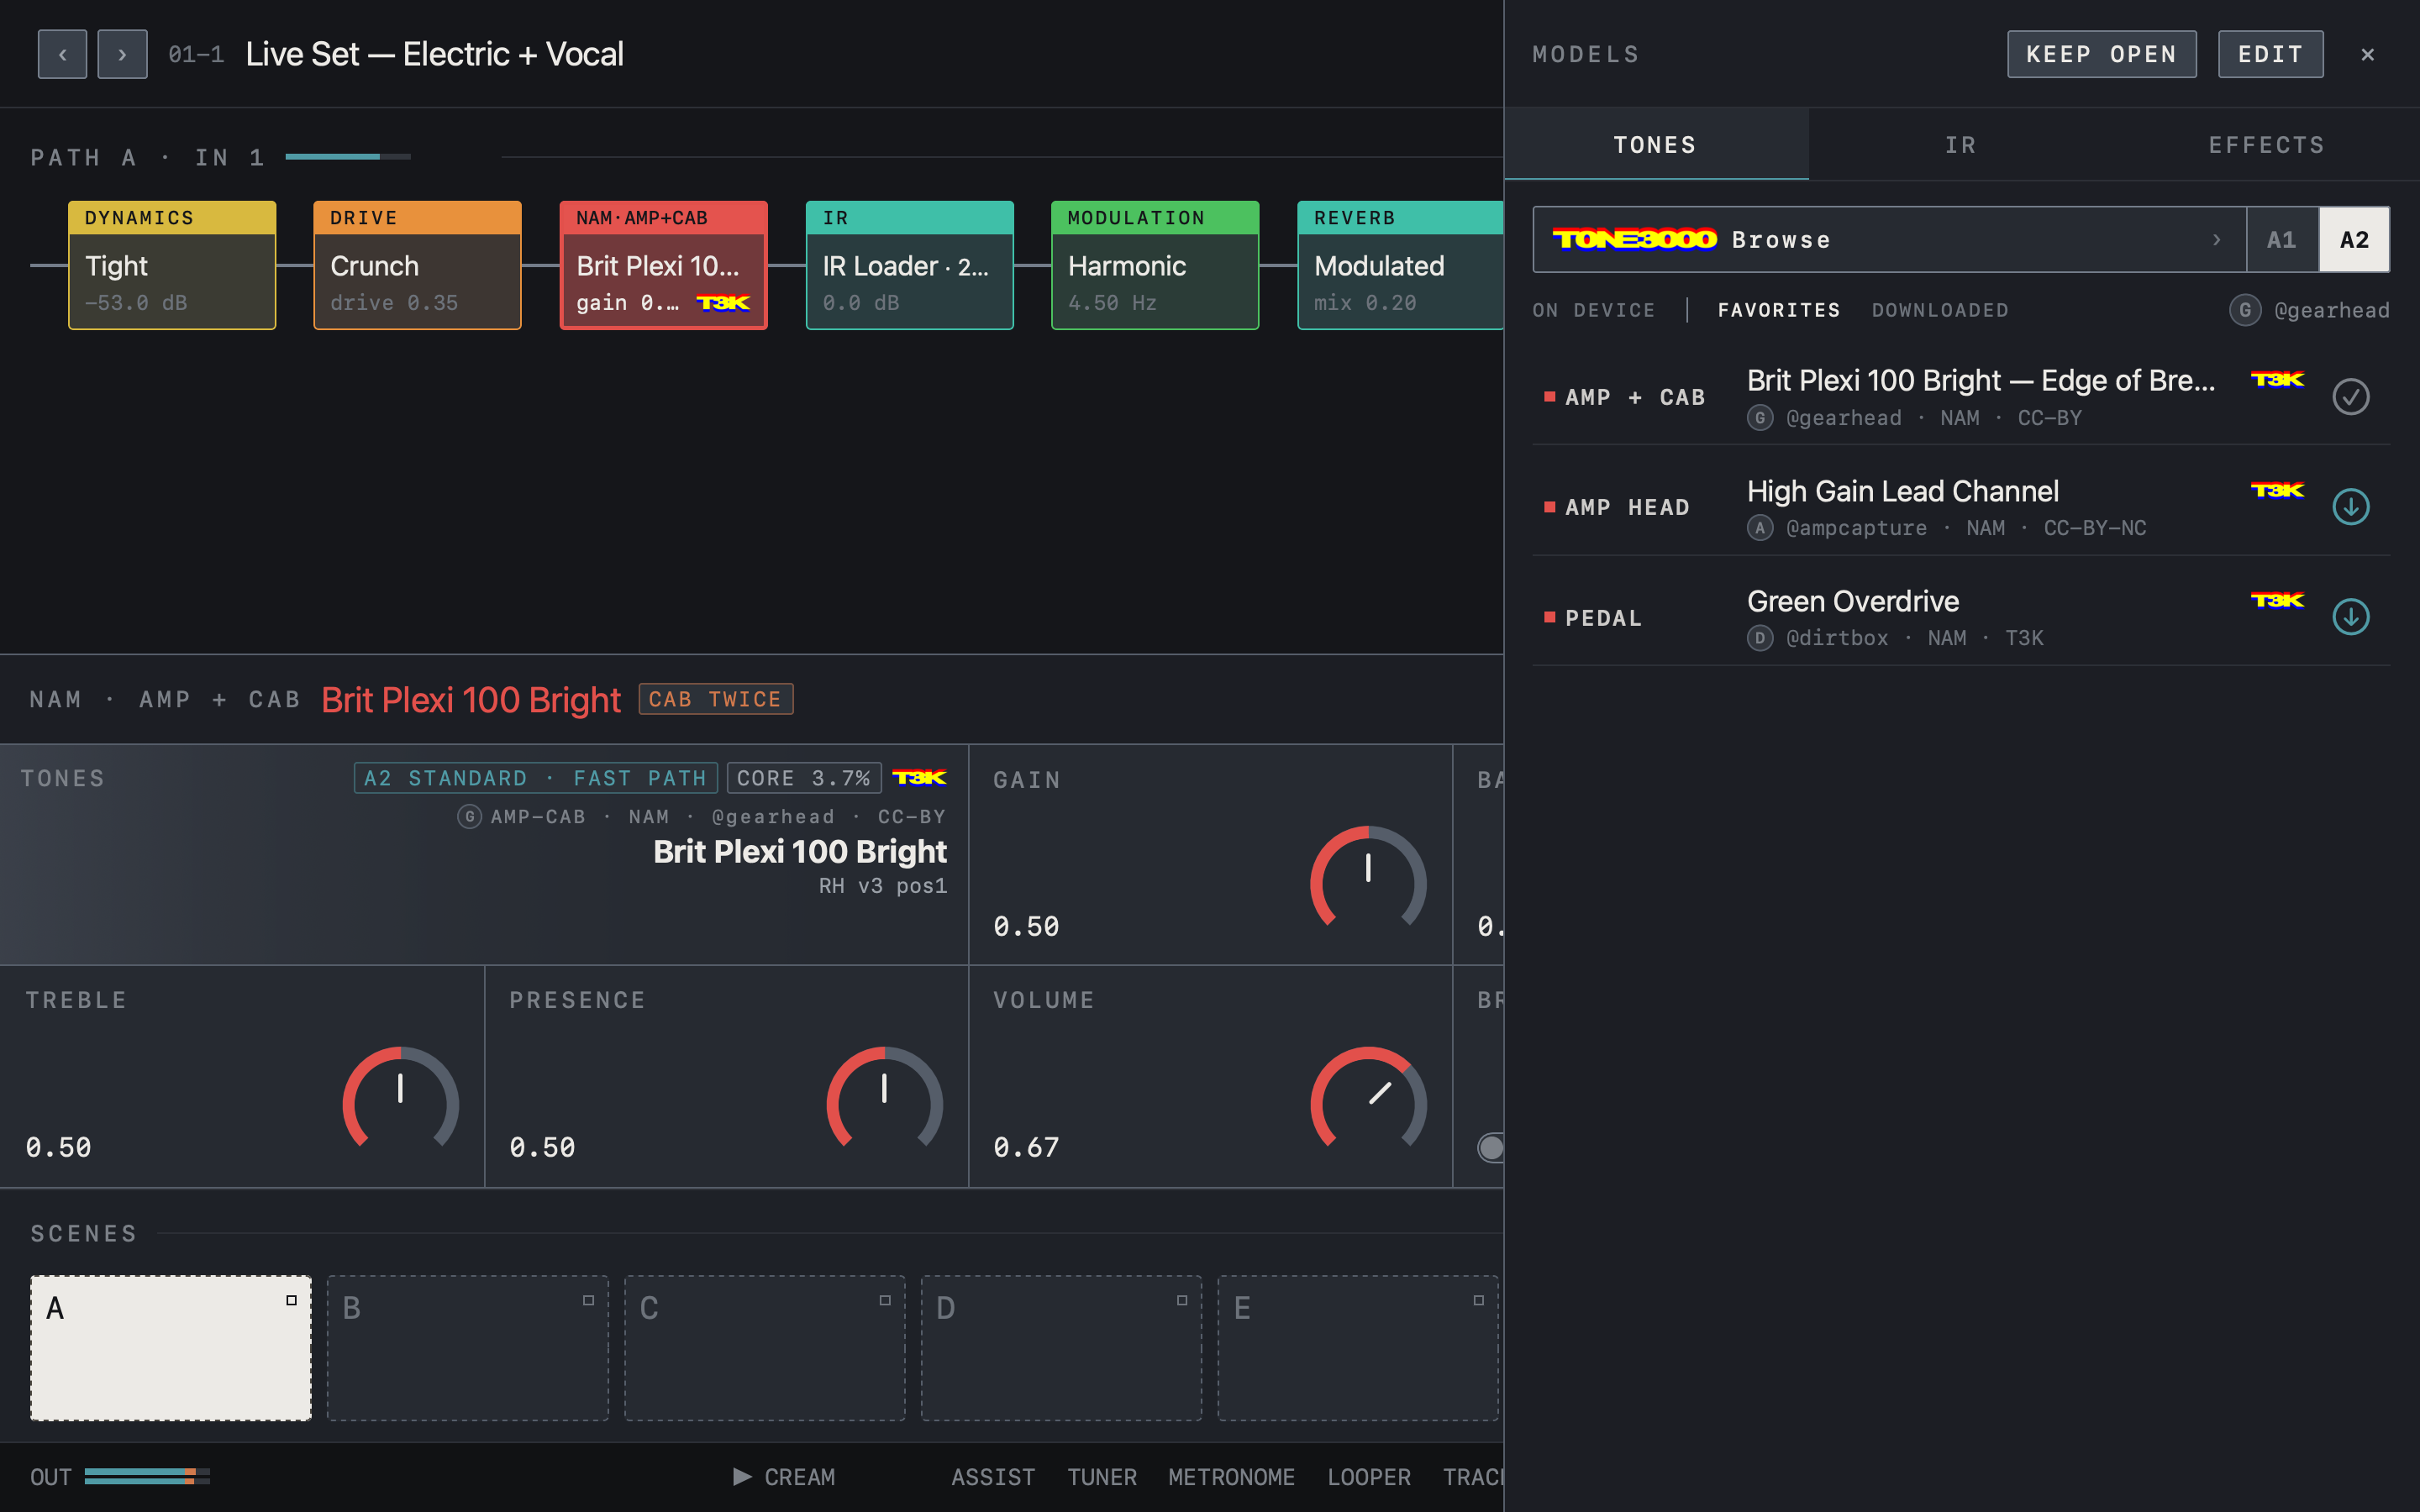This screenshot has height=1512, width=2420.
Task: Select the A1 model slot
Action: (x=2281, y=239)
